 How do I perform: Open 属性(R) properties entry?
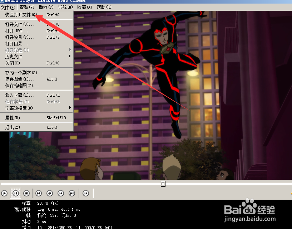click(x=36, y=118)
